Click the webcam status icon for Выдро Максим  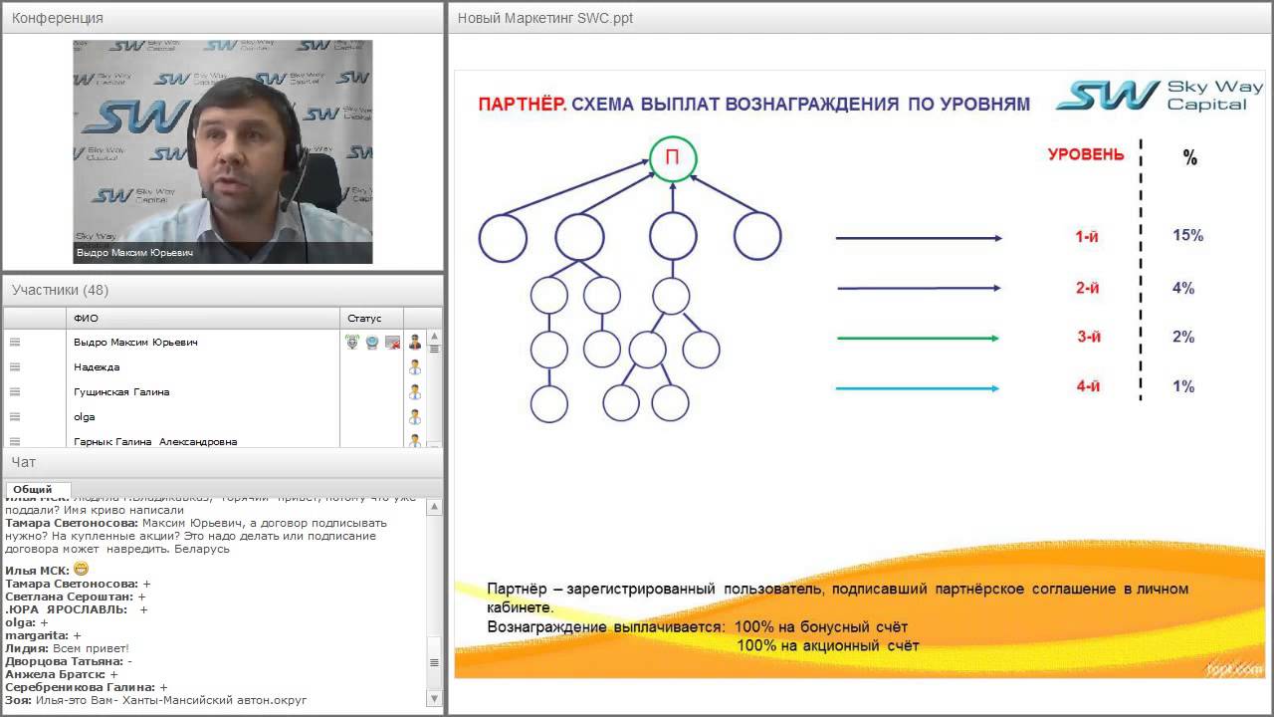point(372,342)
